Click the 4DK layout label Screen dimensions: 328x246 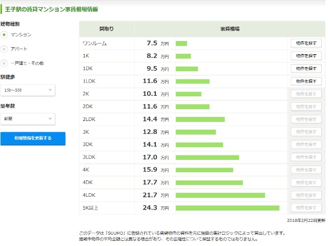pos(88,182)
